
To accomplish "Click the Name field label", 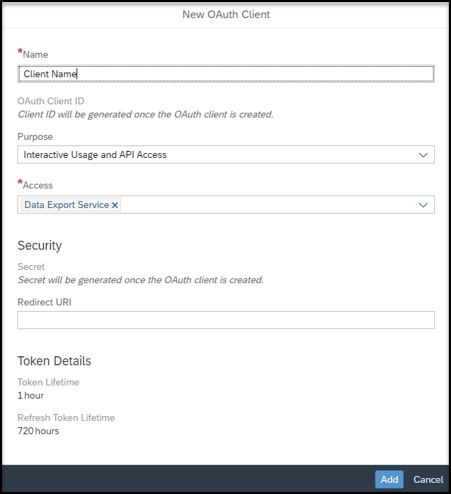I will [x=35, y=54].
